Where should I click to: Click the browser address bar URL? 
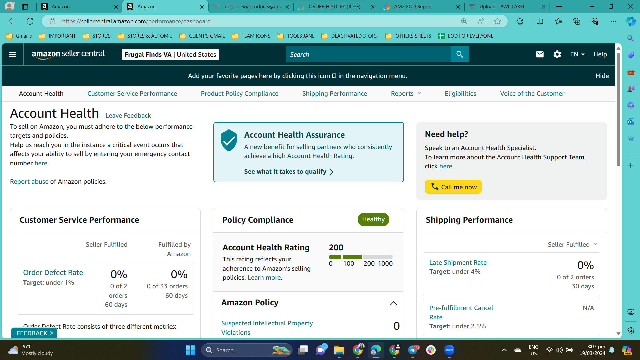[136, 21]
